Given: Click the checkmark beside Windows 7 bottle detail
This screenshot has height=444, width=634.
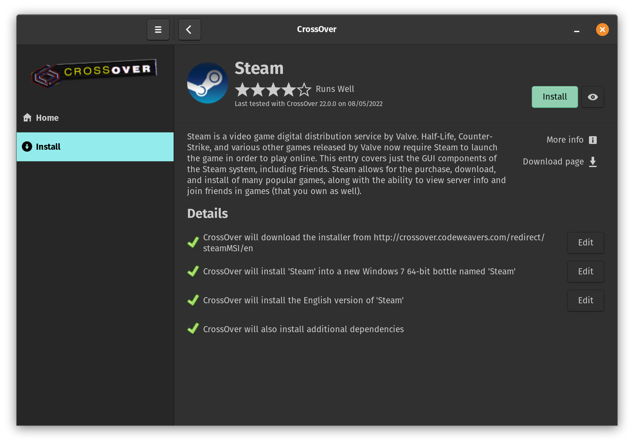Looking at the screenshot, I should (x=193, y=271).
